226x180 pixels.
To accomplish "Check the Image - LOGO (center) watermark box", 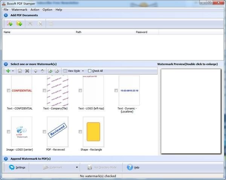I will point(9,131).
